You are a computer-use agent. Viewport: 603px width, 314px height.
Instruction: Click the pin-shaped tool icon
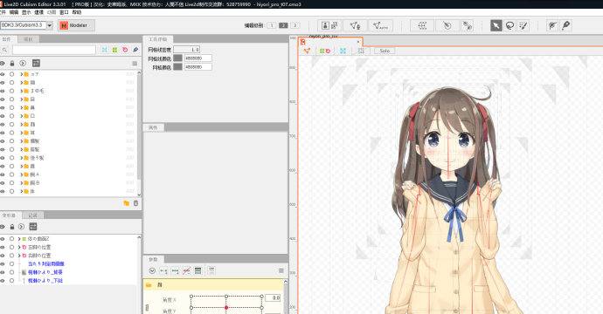tap(565, 25)
